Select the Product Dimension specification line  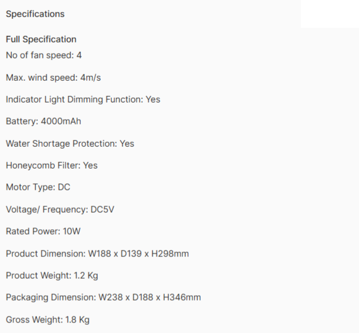point(97,253)
